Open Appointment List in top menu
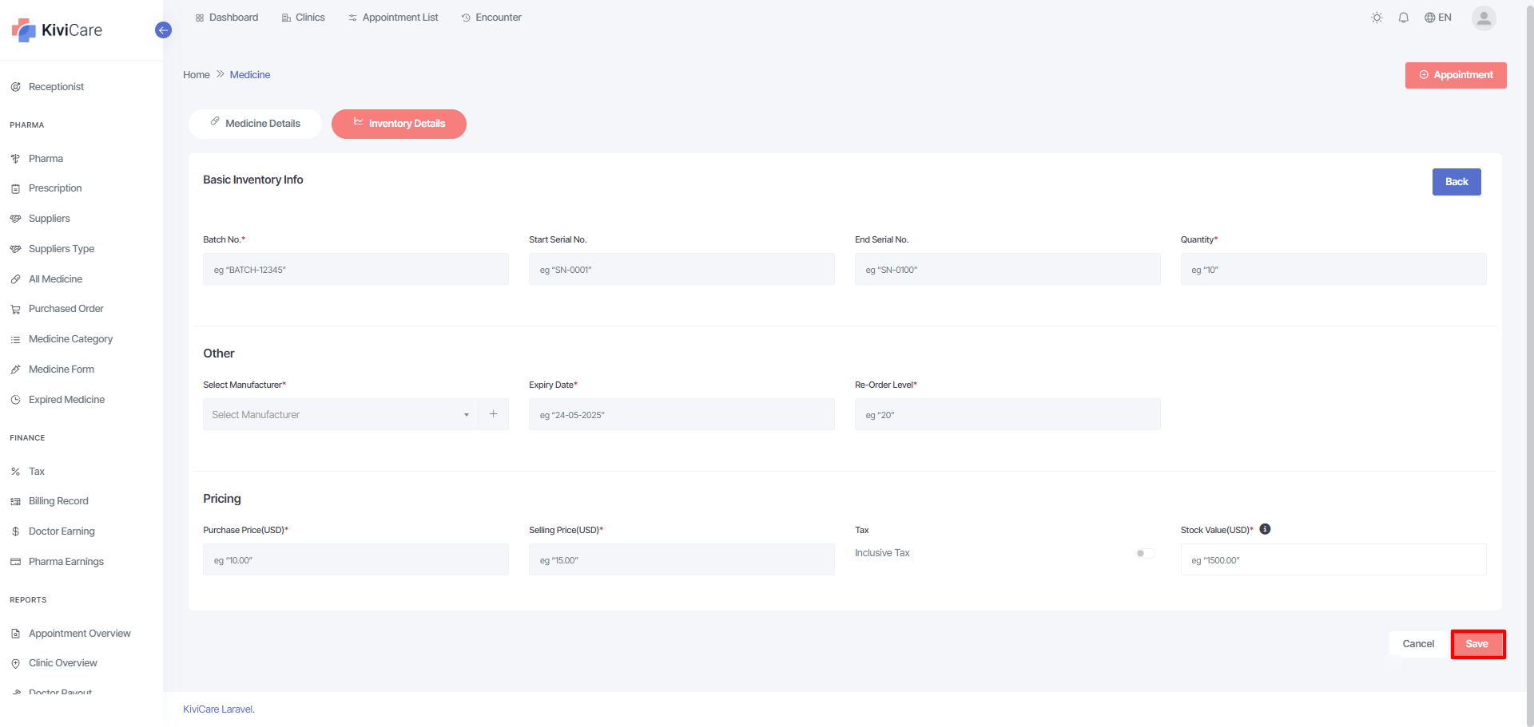Image resolution: width=1534 pixels, height=727 pixels. tap(393, 18)
